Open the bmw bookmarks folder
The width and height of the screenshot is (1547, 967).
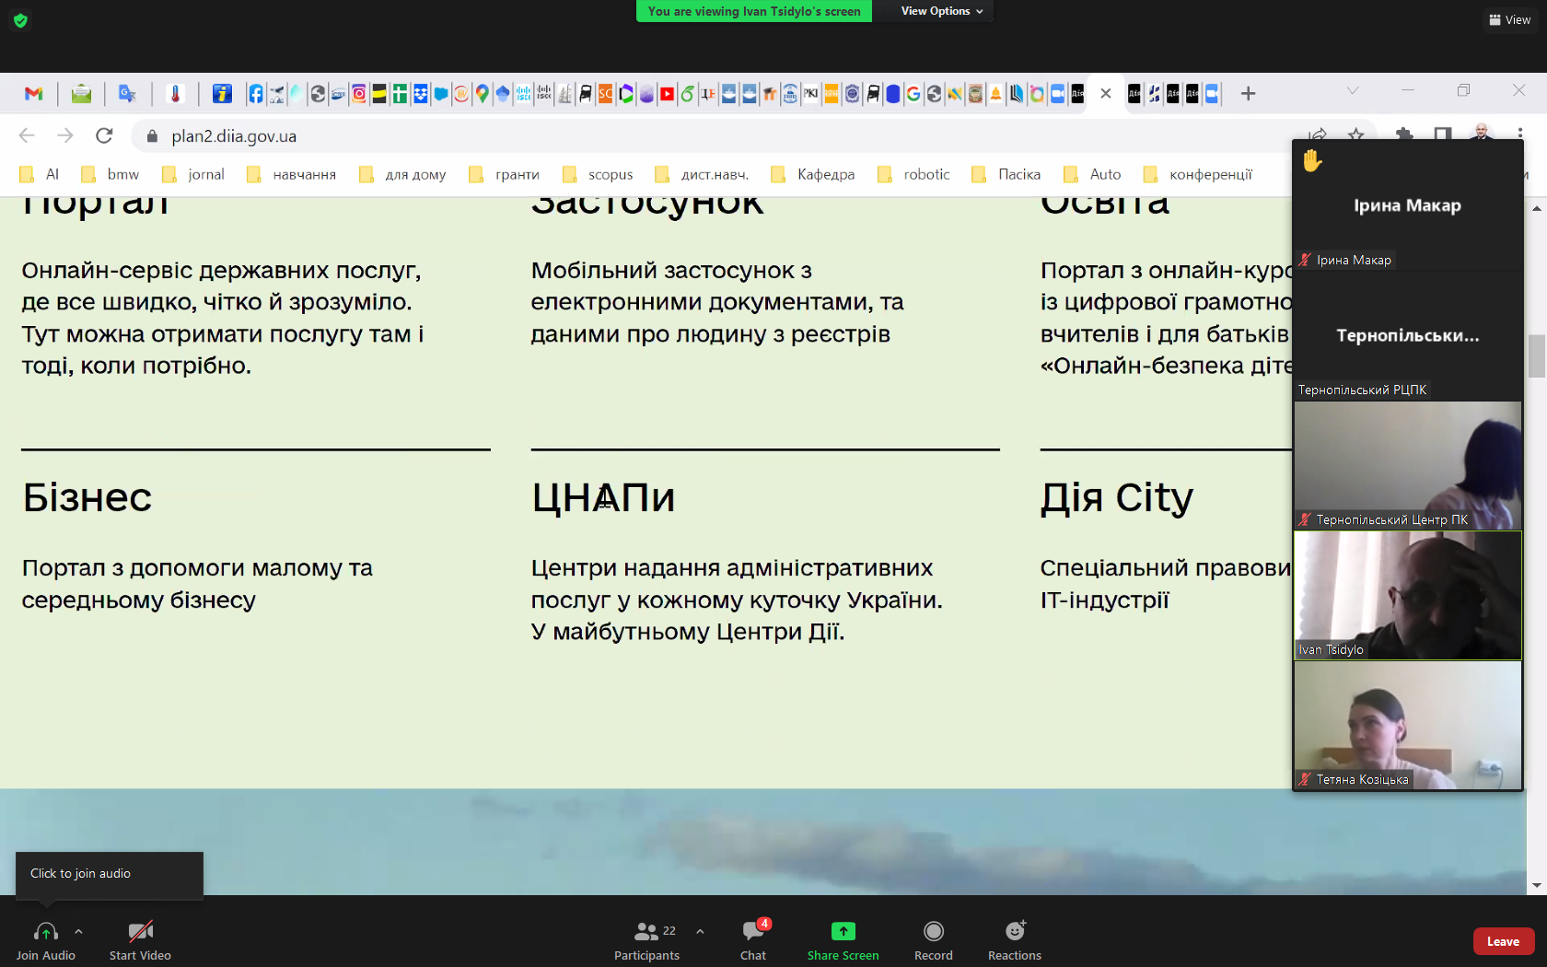110,174
